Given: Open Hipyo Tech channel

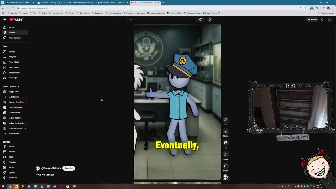Looking at the screenshot, I should (15, 92).
